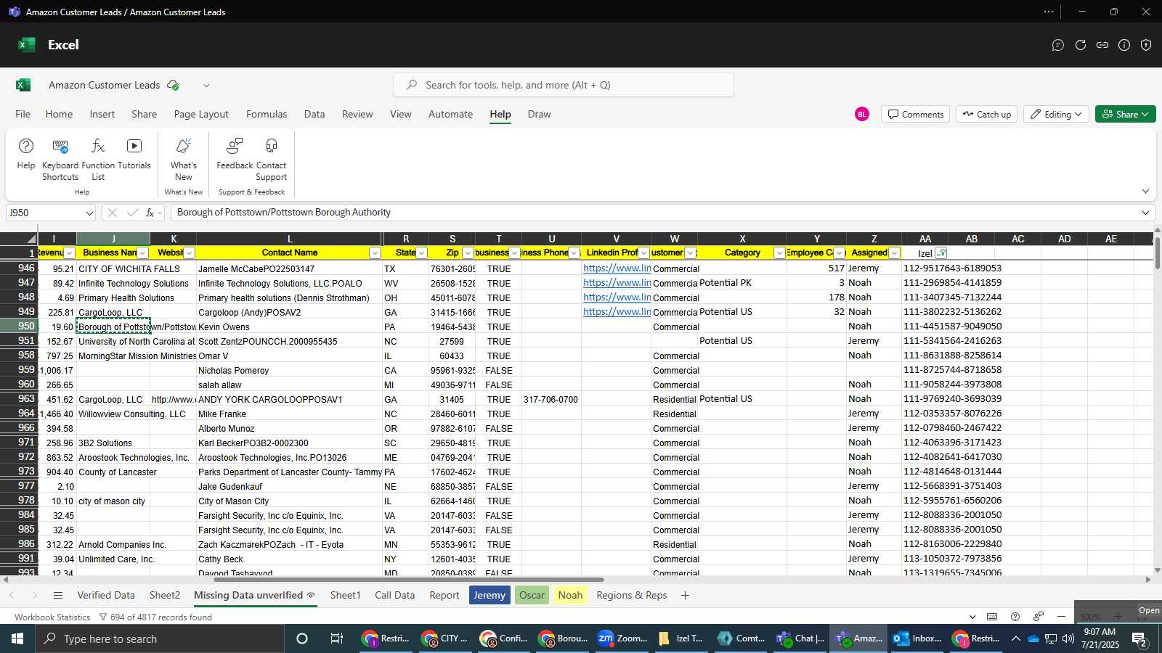Open Outlook Inbox in taskbar
The height and width of the screenshot is (653, 1162).
pyautogui.click(x=917, y=638)
